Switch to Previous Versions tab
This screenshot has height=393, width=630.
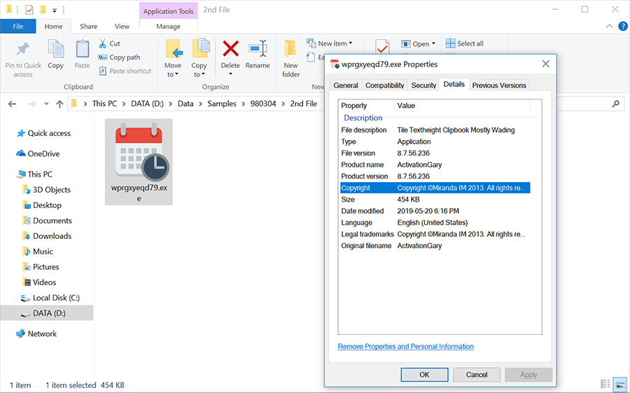point(499,85)
